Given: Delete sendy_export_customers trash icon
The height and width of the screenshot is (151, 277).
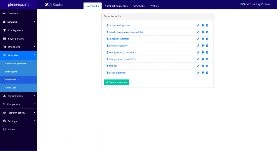Looking at the screenshot, I should click(207, 52).
